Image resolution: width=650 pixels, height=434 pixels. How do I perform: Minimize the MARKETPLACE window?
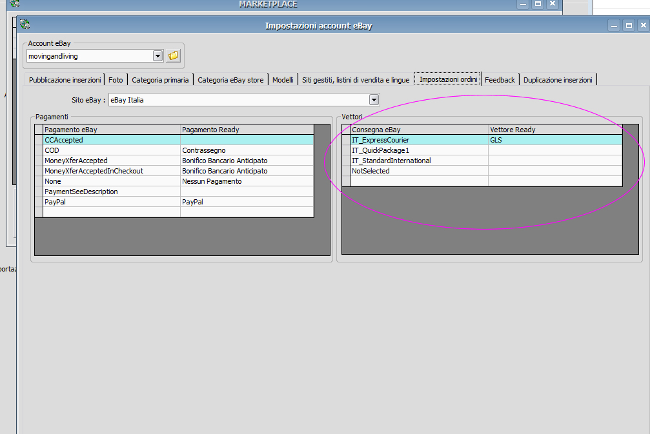point(523,4)
